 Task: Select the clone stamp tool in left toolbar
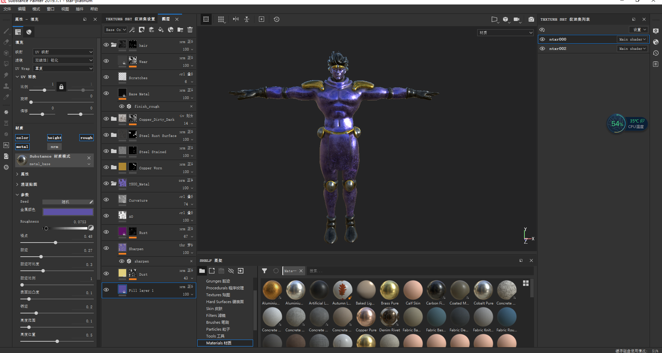(6, 86)
